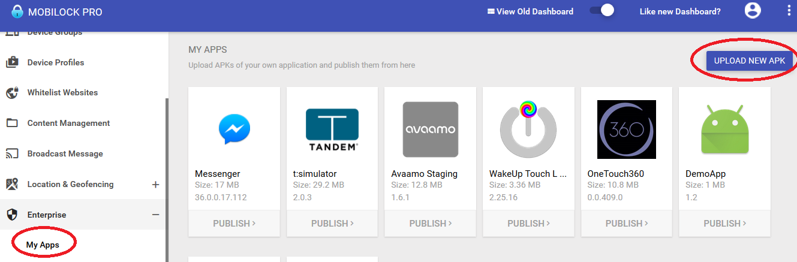This screenshot has height=262, width=797.
Task: Open My Apps under Enterprise
Action: pyautogui.click(x=43, y=245)
